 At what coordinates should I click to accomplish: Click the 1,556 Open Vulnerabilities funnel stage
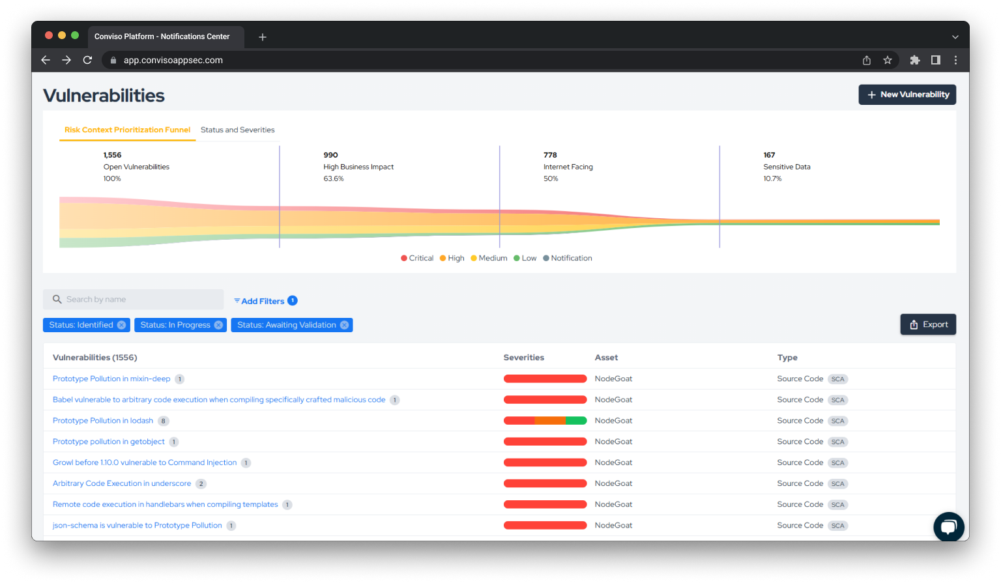pos(136,167)
